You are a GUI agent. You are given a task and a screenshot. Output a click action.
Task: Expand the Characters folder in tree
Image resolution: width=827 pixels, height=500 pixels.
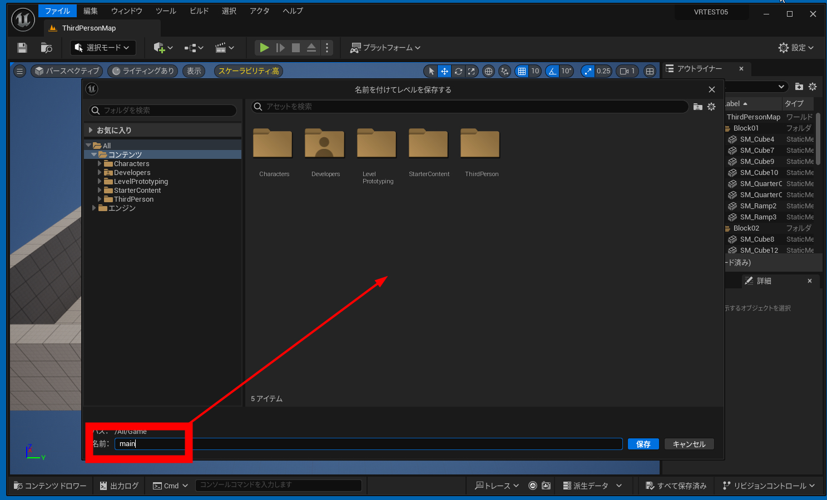100,164
